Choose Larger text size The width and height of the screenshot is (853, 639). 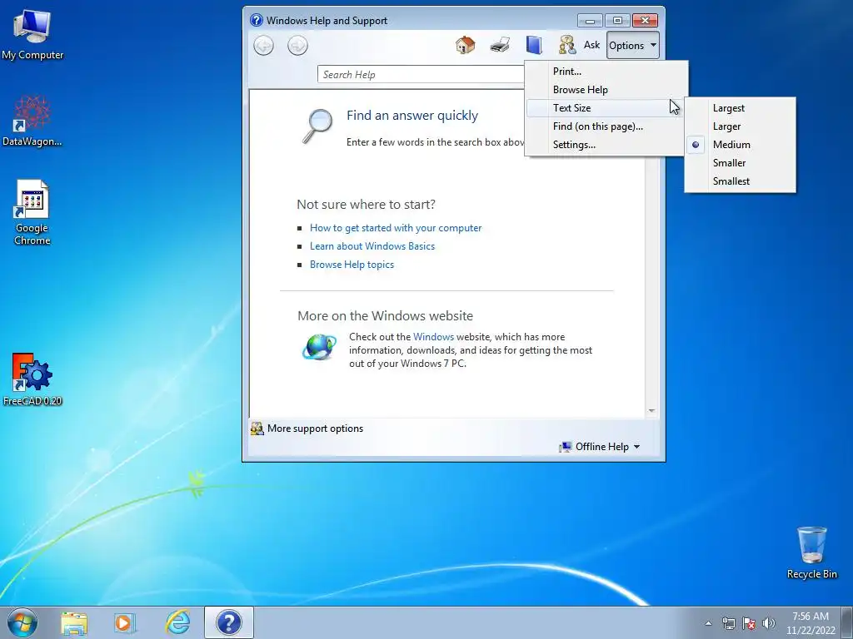tap(740, 126)
